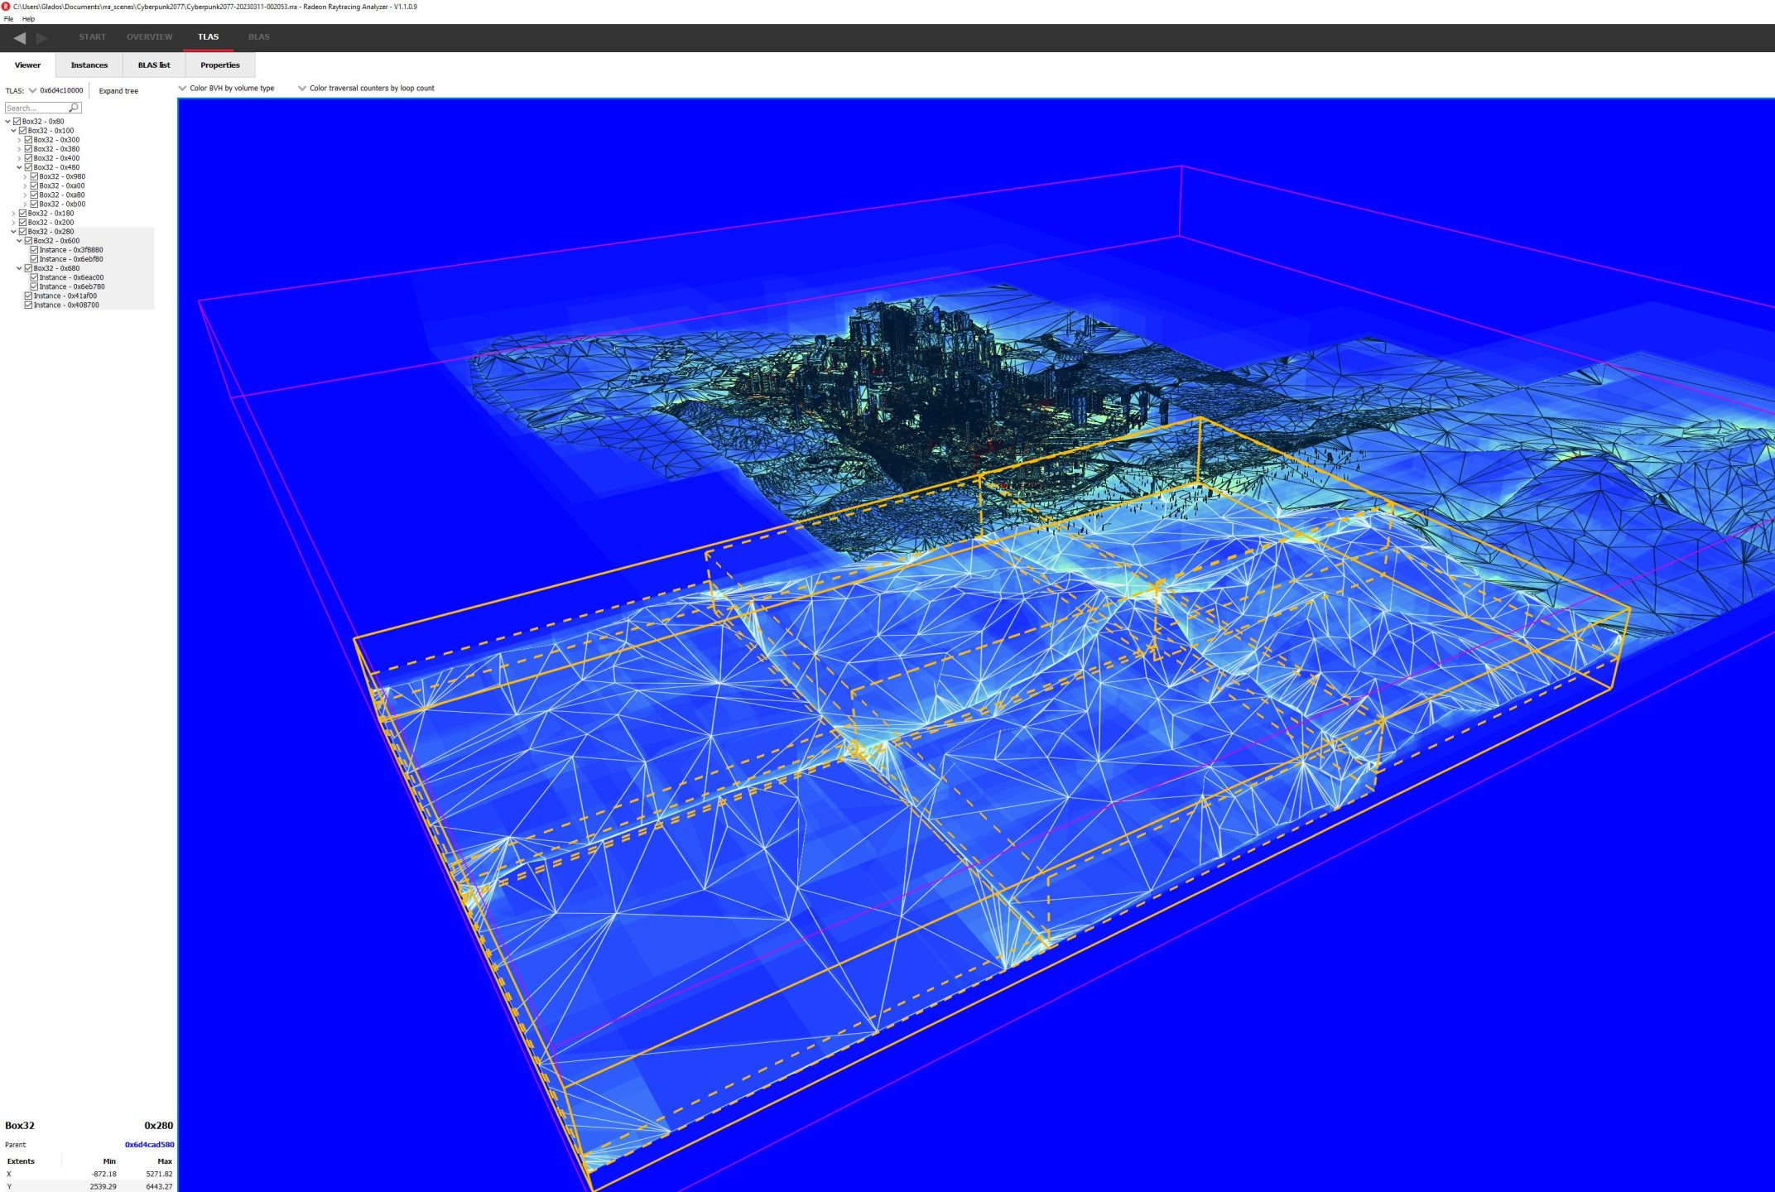1775x1192 pixels.
Task: Expand the Box32 - 0x980 node
Action: pyautogui.click(x=25, y=176)
